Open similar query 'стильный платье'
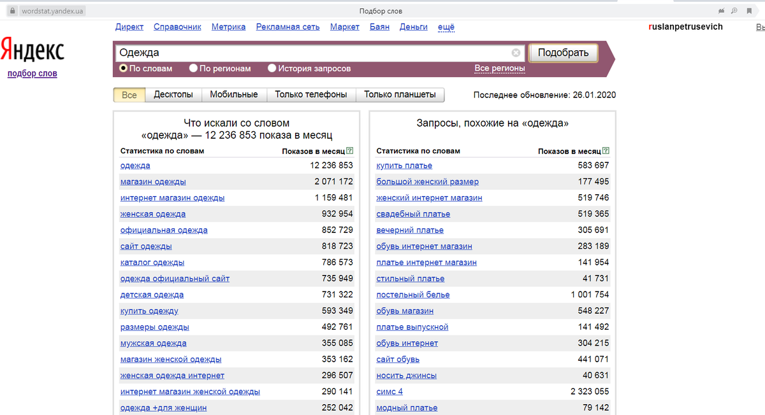 411,278
